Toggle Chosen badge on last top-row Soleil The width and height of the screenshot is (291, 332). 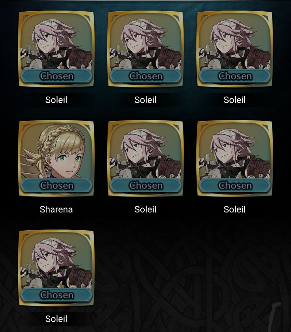[235, 76]
